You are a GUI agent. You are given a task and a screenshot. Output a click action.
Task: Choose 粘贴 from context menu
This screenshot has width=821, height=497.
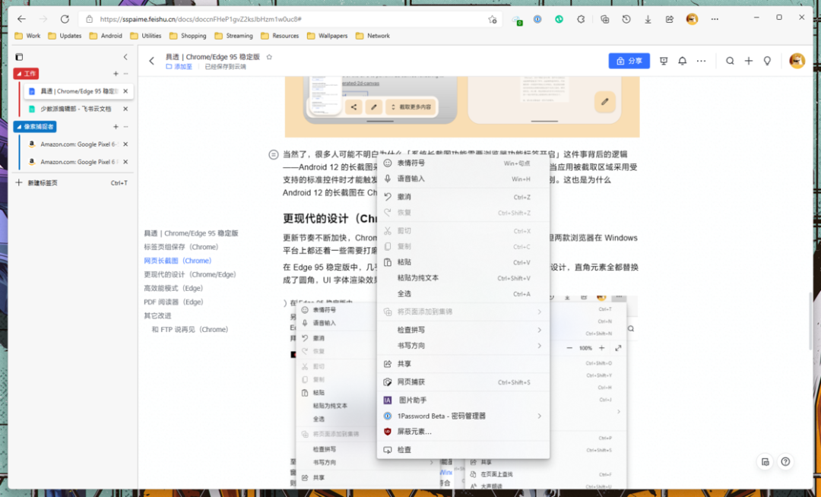(464, 262)
